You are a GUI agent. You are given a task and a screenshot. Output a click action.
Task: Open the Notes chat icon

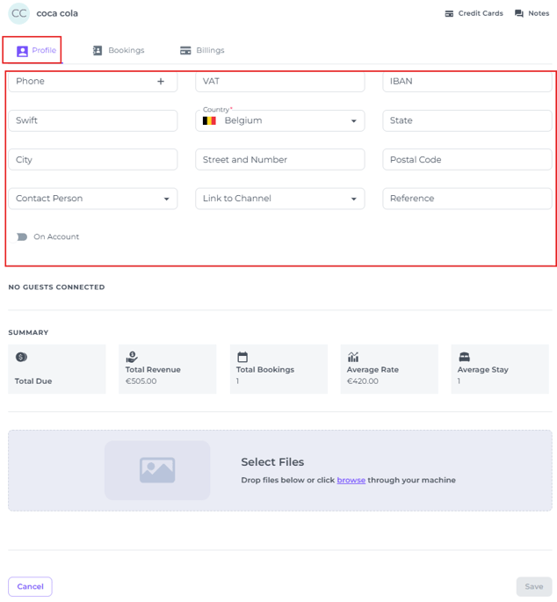(x=518, y=13)
